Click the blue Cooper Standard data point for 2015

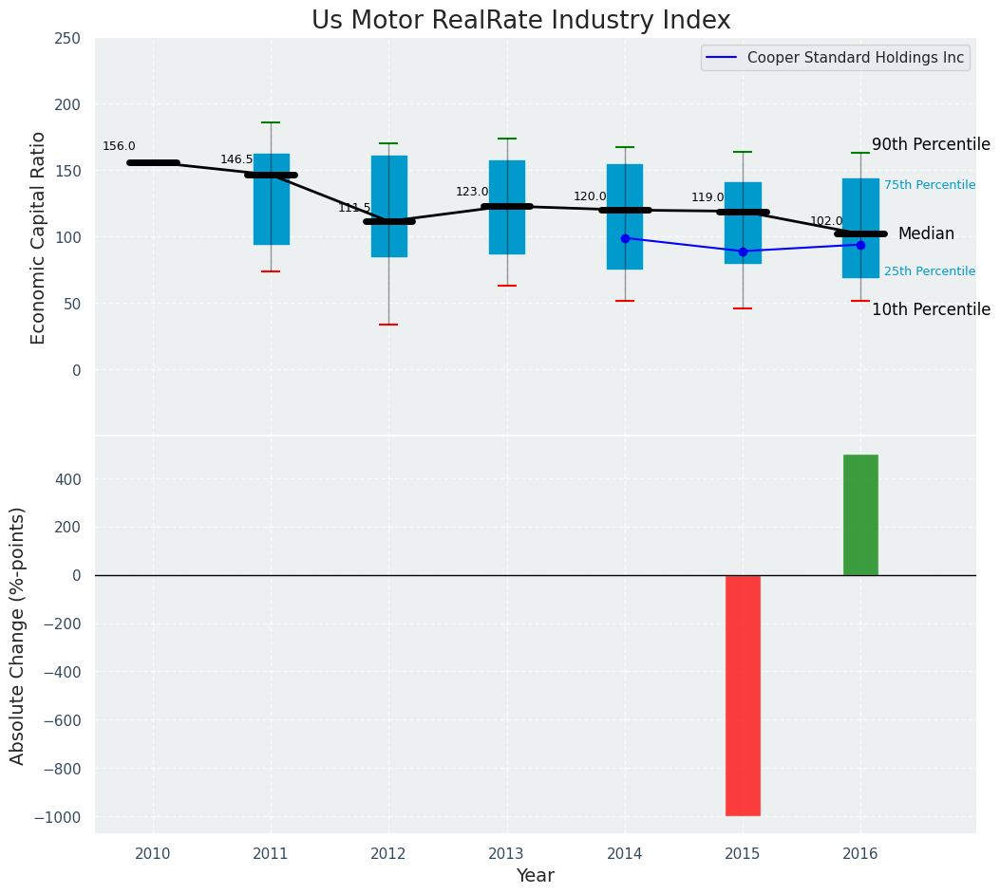pyautogui.click(x=743, y=251)
